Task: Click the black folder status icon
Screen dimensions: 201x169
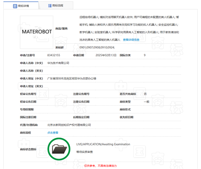Action: [60, 148]
